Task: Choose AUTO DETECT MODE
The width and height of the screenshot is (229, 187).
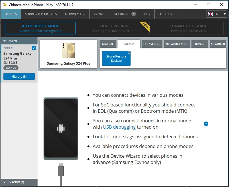Action: pos(40,28)
